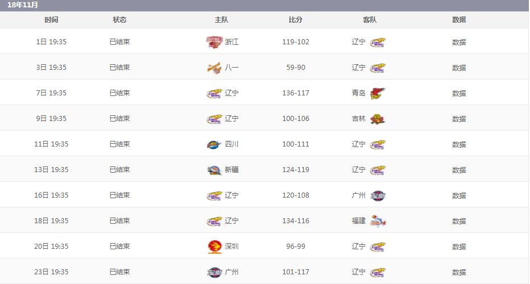This screenshot has width=530, height=284.
Task: Open 数据 for the 23日 Guangzhou match
Action: click(459, 272)
